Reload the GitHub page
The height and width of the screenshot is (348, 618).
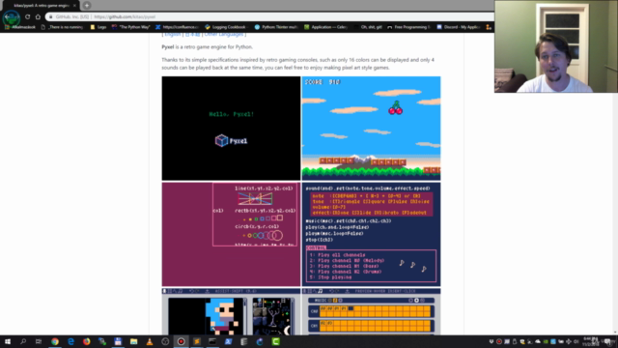[28, 17]
